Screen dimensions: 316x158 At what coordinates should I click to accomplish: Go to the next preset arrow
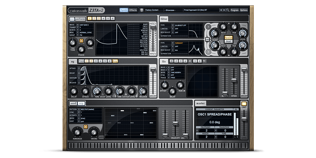(x=224, y=10)
